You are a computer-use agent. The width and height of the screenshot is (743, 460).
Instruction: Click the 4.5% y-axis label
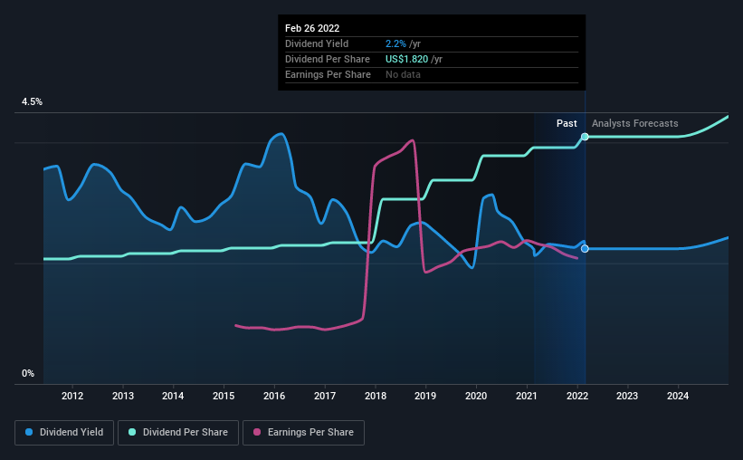coord(32,102)
